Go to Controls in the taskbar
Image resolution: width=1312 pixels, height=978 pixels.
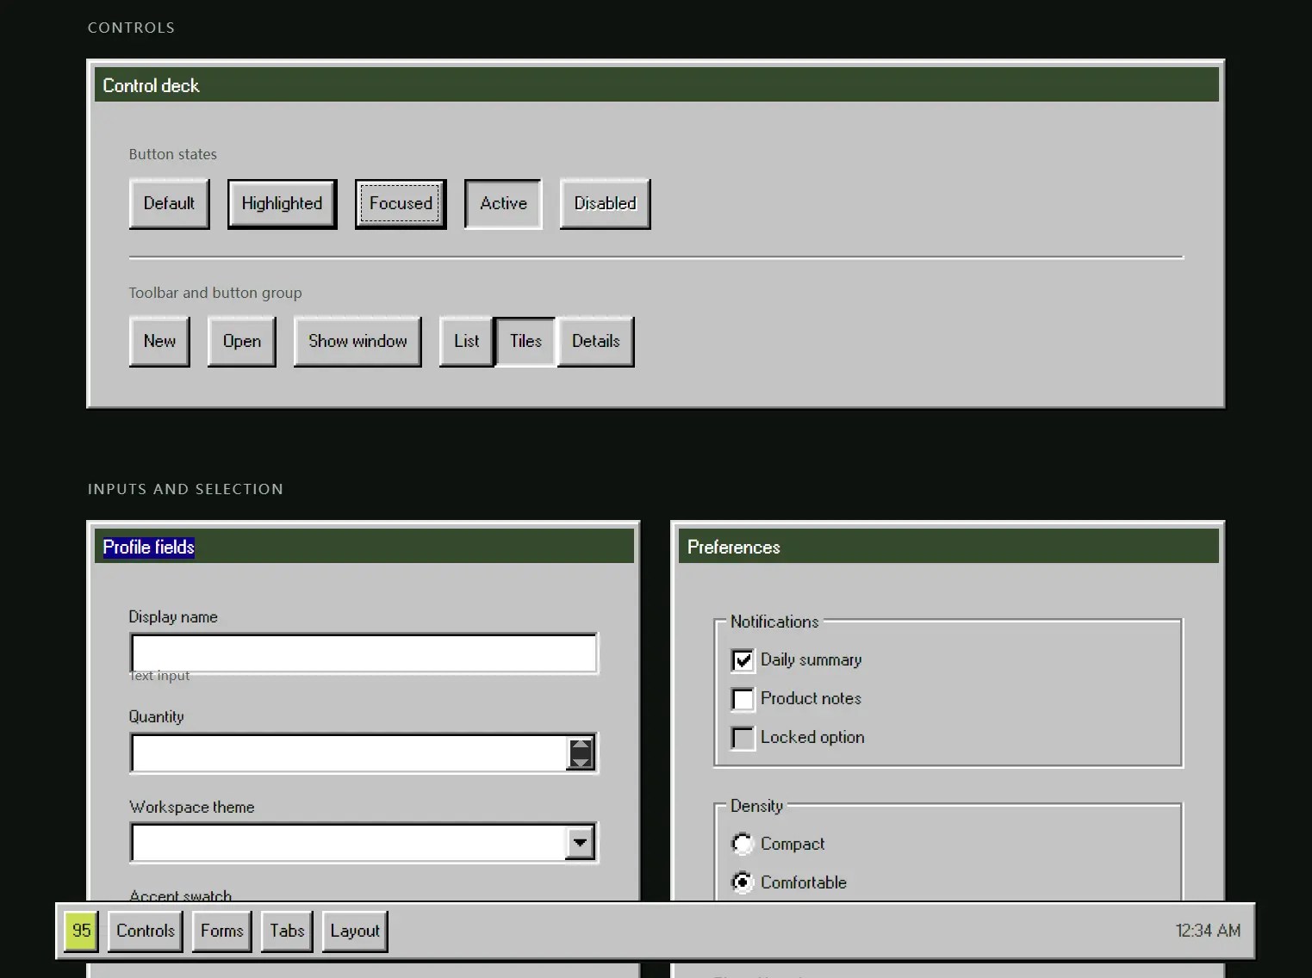(x=146, y=932)
